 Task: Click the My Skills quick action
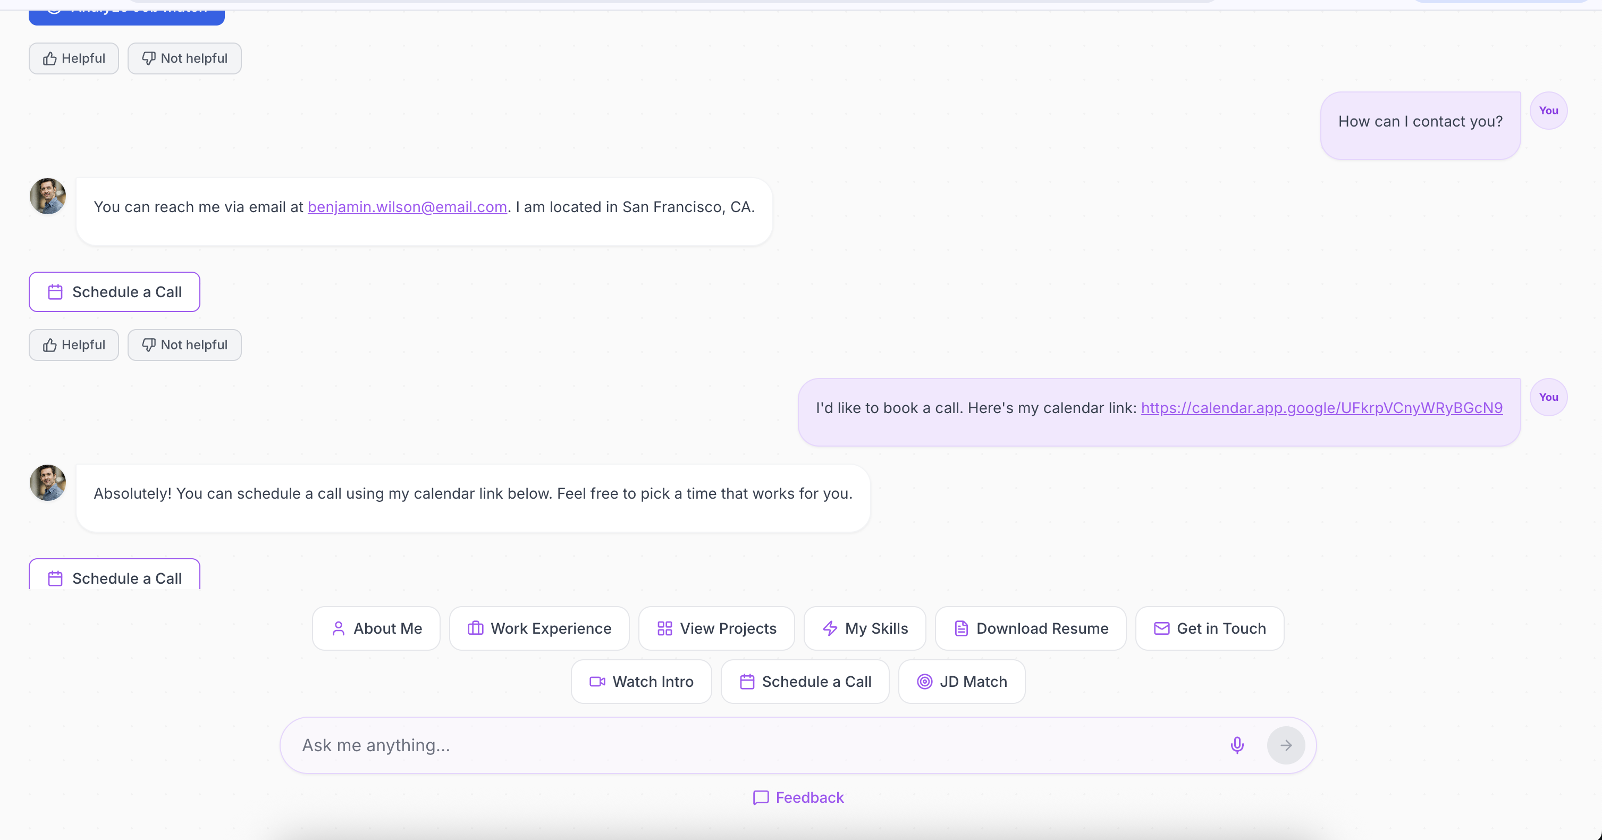click(x=864, y=628)
